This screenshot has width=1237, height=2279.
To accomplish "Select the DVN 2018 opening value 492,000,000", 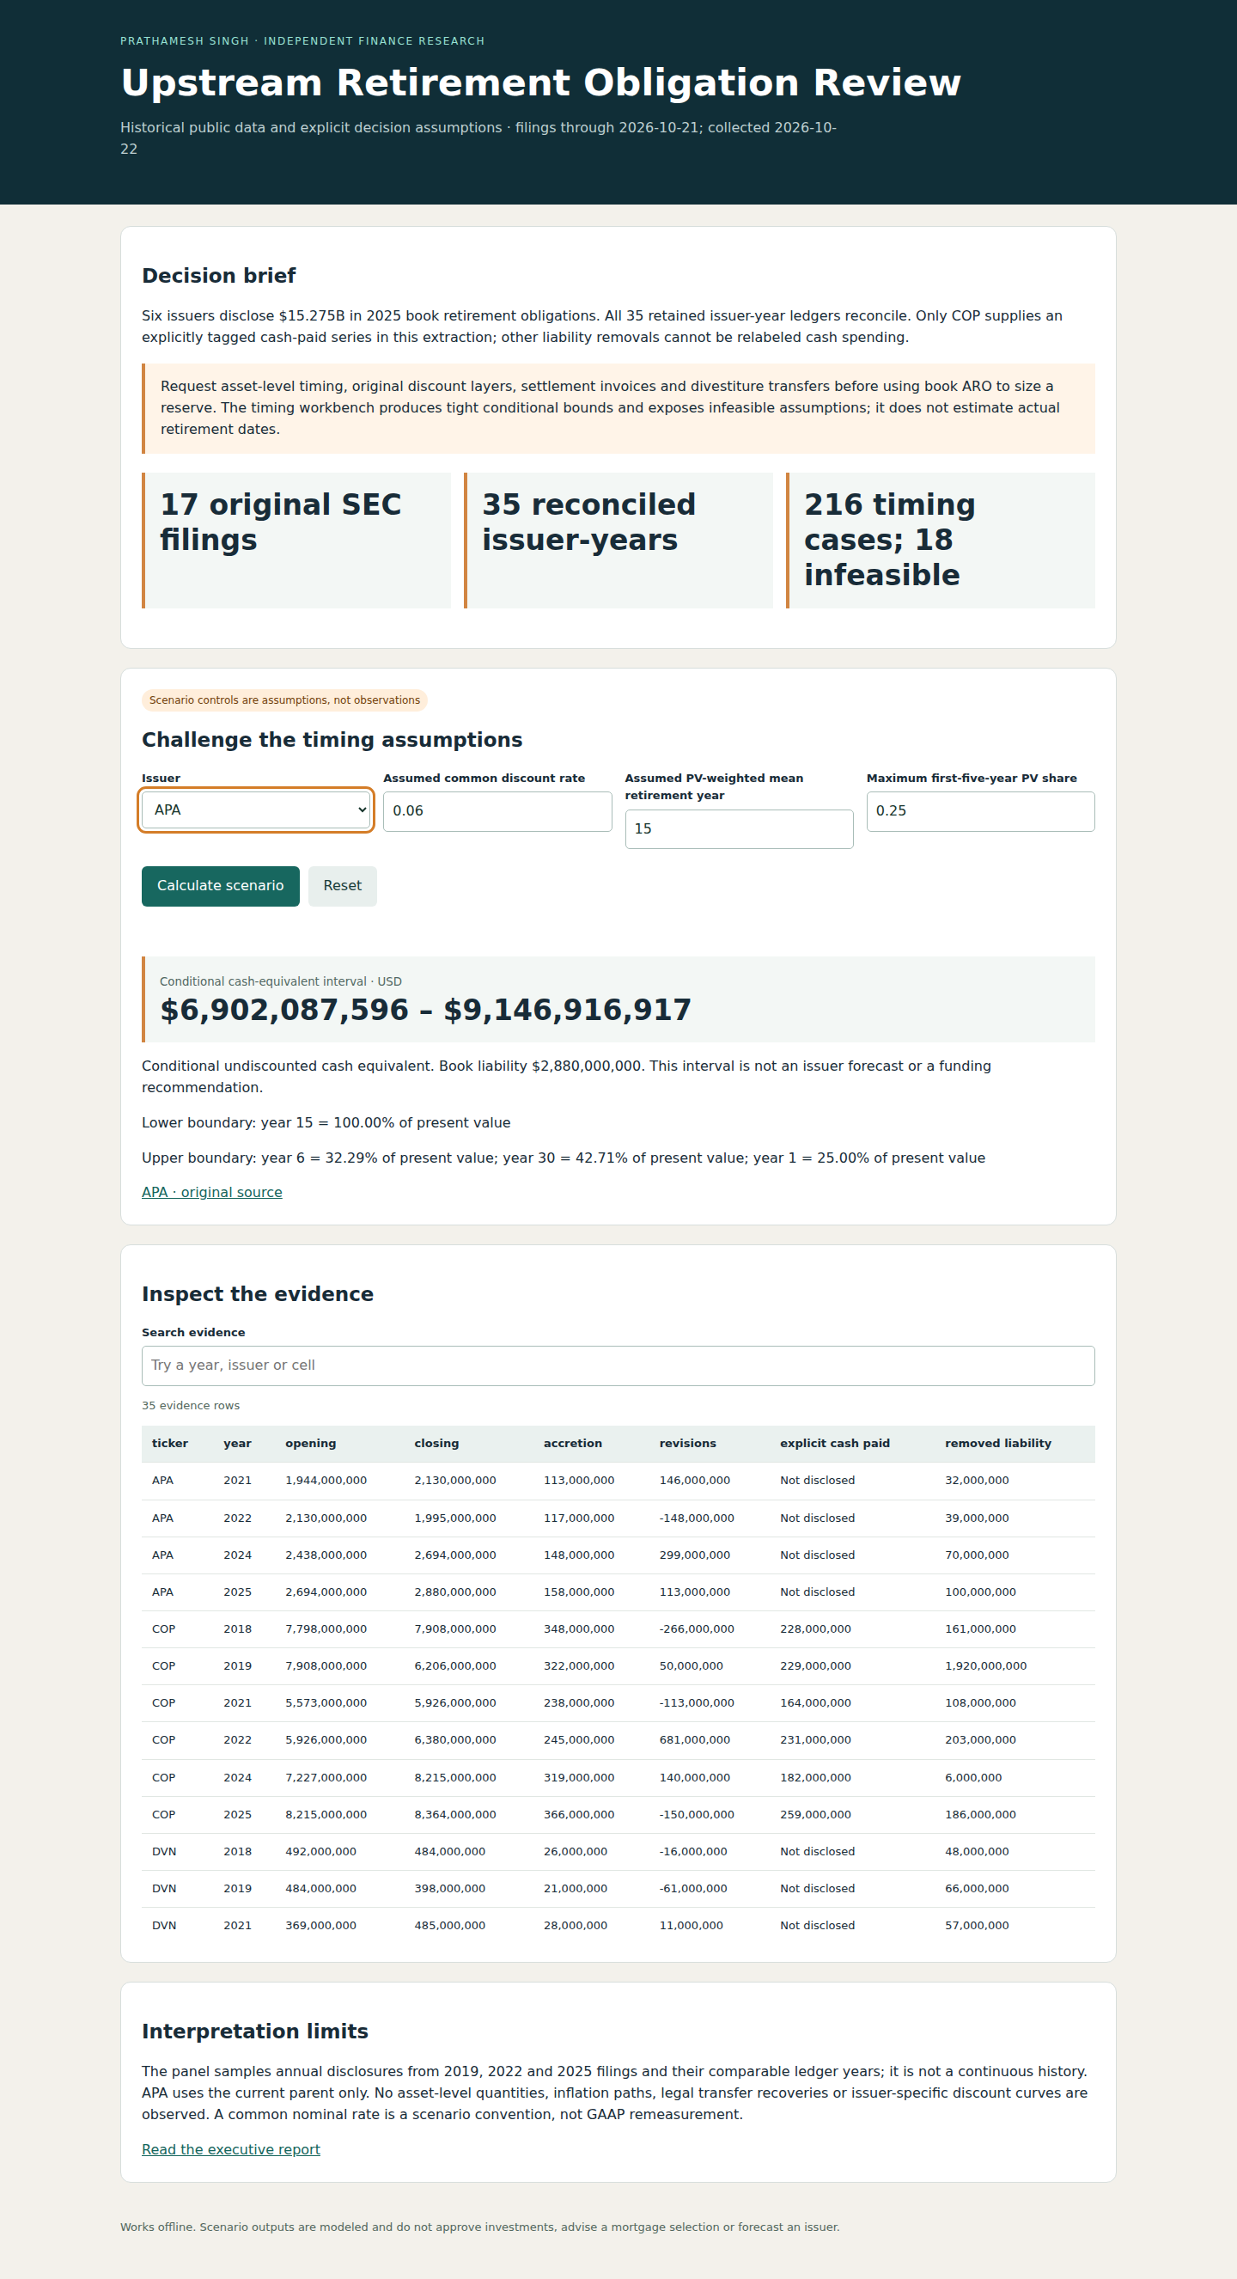I will [320, 1851].
